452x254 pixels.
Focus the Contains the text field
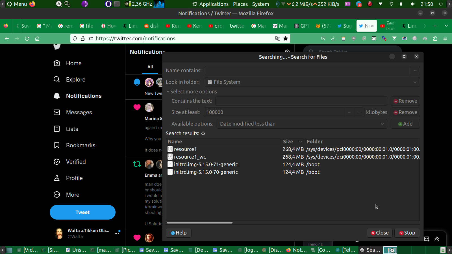click(x=301, y=101)
